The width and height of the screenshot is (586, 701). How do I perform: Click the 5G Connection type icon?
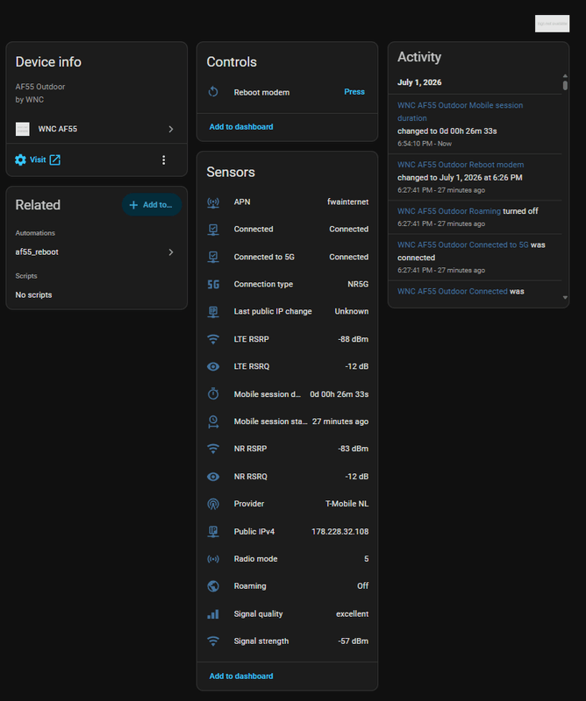[213, 284]
